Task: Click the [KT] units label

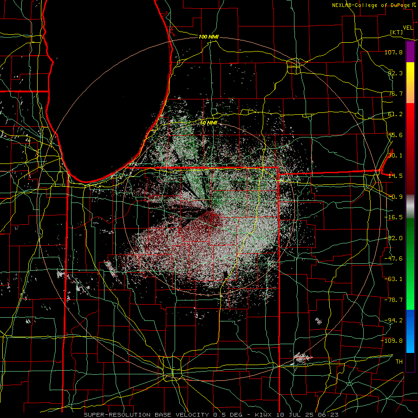Action: point(397,32)
